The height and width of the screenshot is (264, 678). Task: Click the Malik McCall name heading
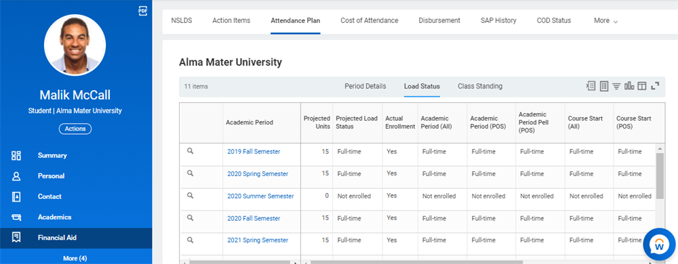click(x=75, y=95)
